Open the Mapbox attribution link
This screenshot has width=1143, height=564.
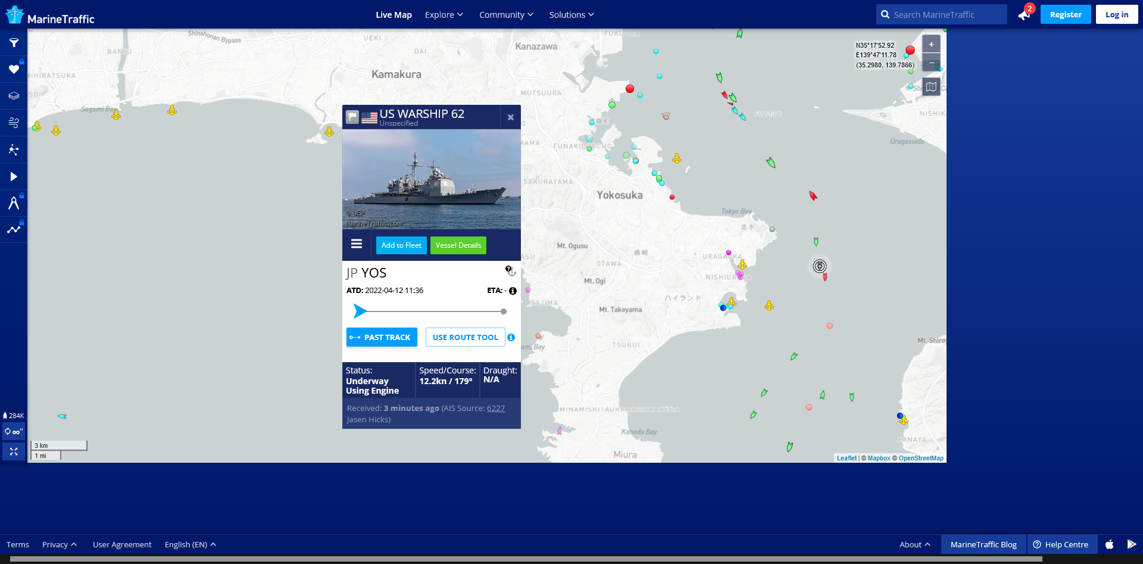879,458
